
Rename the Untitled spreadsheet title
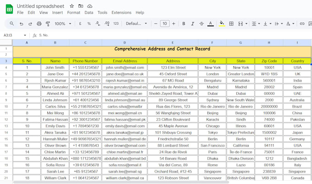pyautogui.click(x=40, y=6)
